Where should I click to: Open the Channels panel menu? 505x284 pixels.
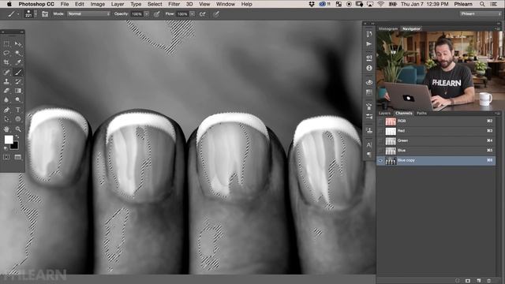(497, 114)
